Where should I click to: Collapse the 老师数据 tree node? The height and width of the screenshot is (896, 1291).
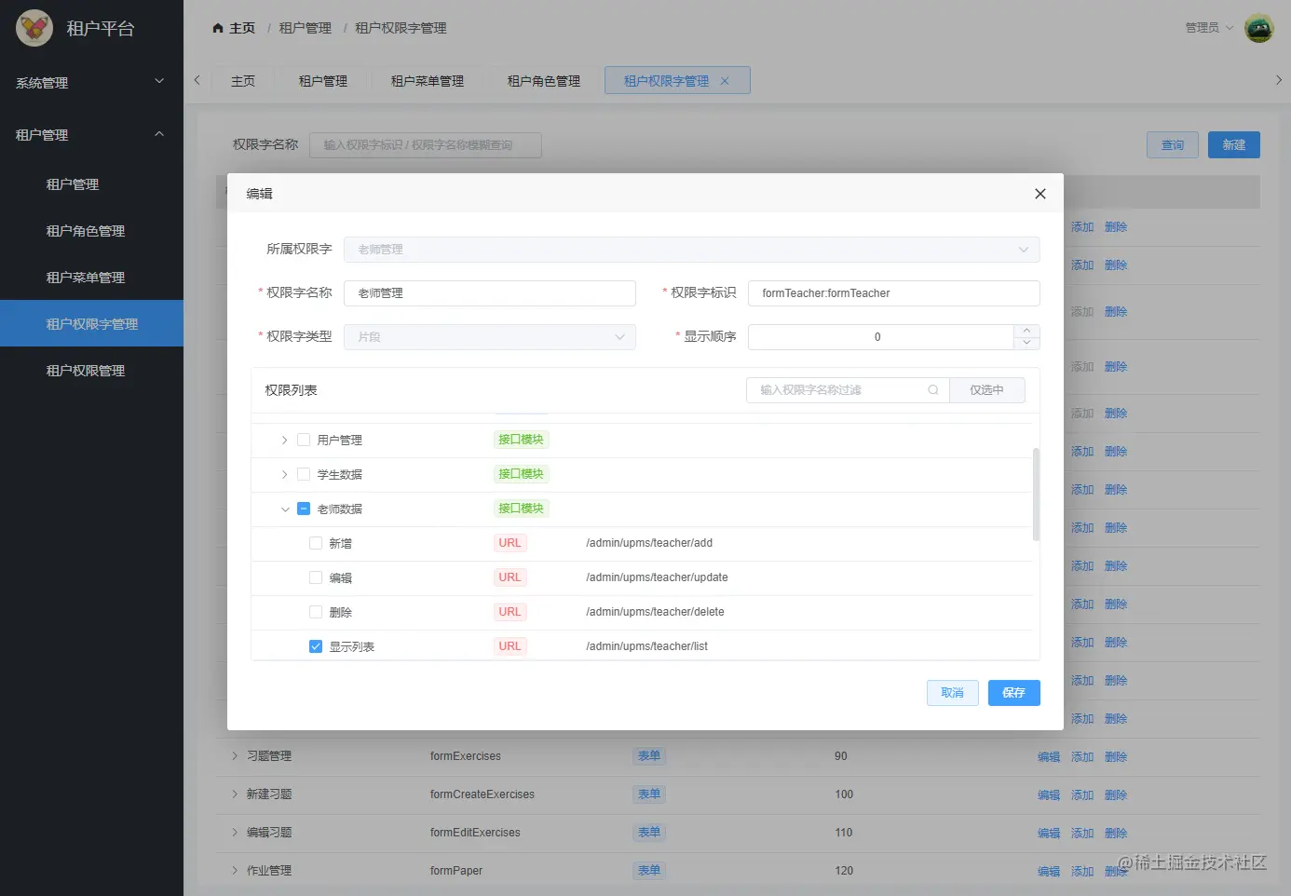(285, 509)
